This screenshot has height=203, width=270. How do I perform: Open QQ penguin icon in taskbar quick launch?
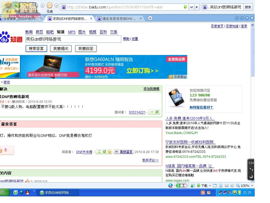[27, 192]
